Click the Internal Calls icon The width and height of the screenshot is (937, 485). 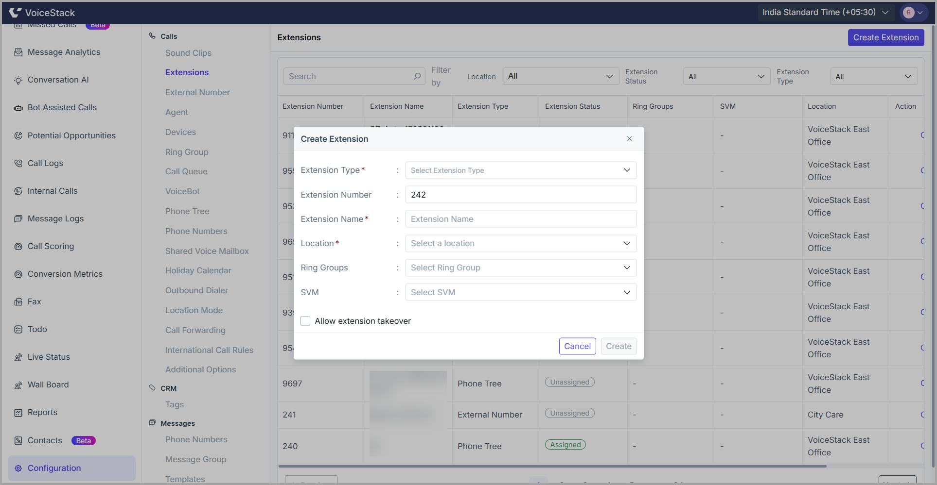18,191
